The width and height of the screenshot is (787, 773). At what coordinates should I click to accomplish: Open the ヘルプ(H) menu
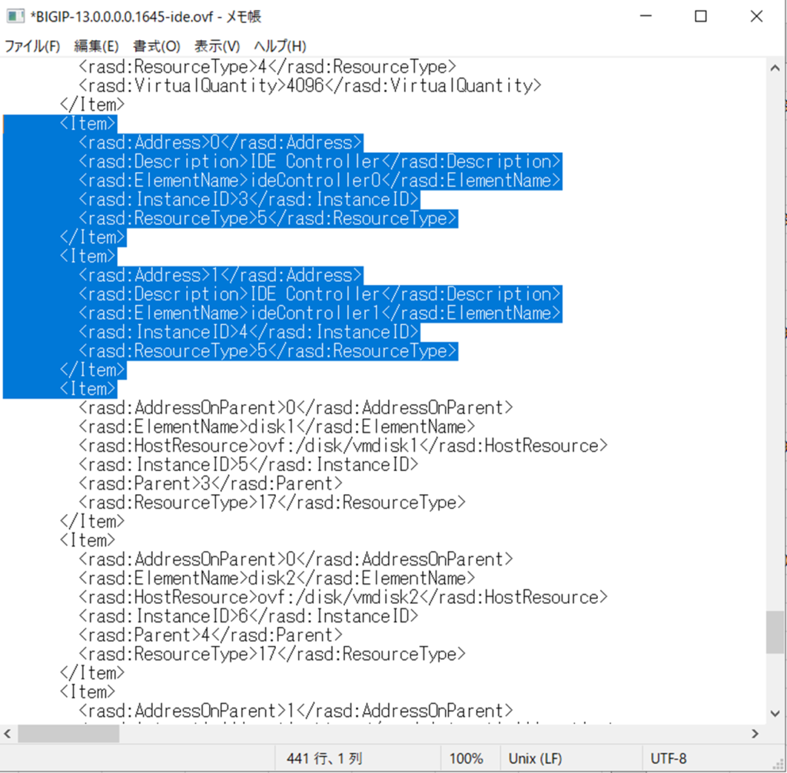[280, 46]
